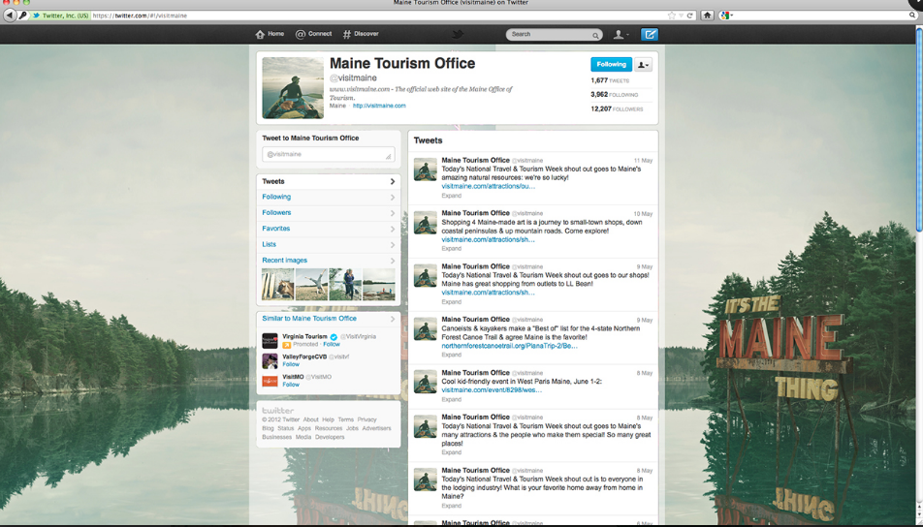Expand the 10 May tweet about Maine-made art
The width and height of the screenshot is (923, 527).
coord(452,249)
